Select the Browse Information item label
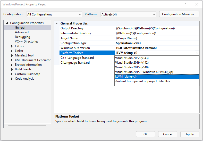The height and width of the screenshot is (141, 203). [x=28, y=65]
